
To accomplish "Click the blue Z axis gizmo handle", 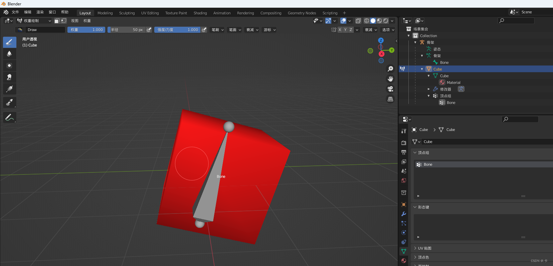I will point(381,40).
